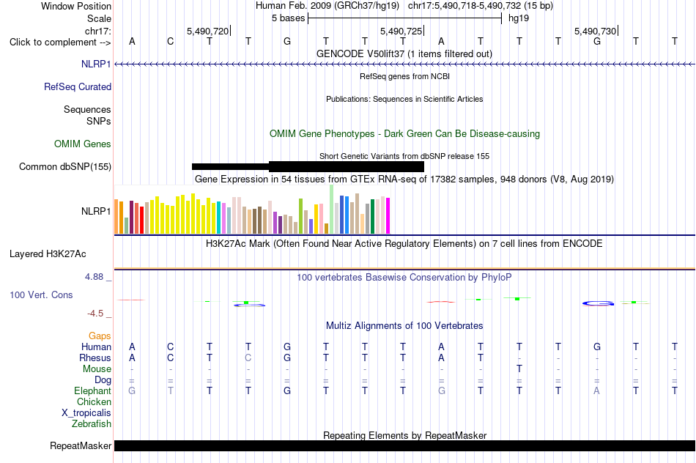The height and width of the screenshot is (463, 696).
Task: Click the 5,490,720 coordinate marker
Action: [x=208, y=31]
